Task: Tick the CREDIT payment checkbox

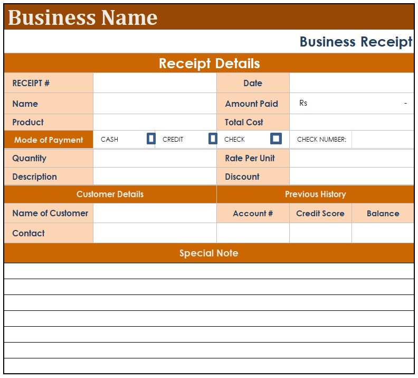Action: pyautogui.click(x=213, y=139)
